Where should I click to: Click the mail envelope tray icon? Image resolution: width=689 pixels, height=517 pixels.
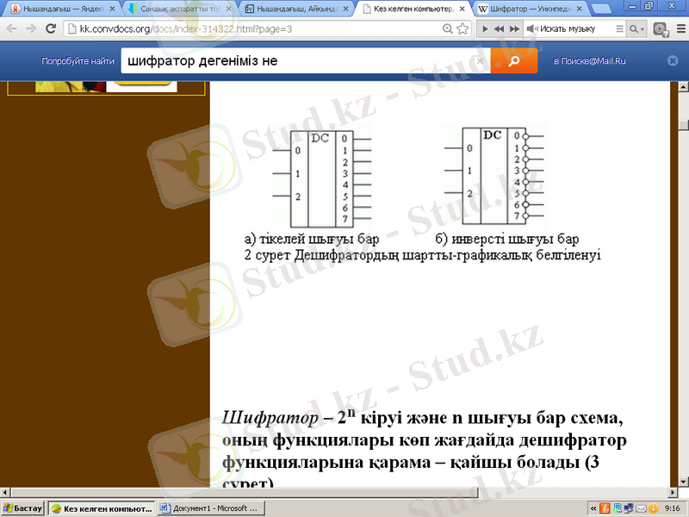point(641,509)
